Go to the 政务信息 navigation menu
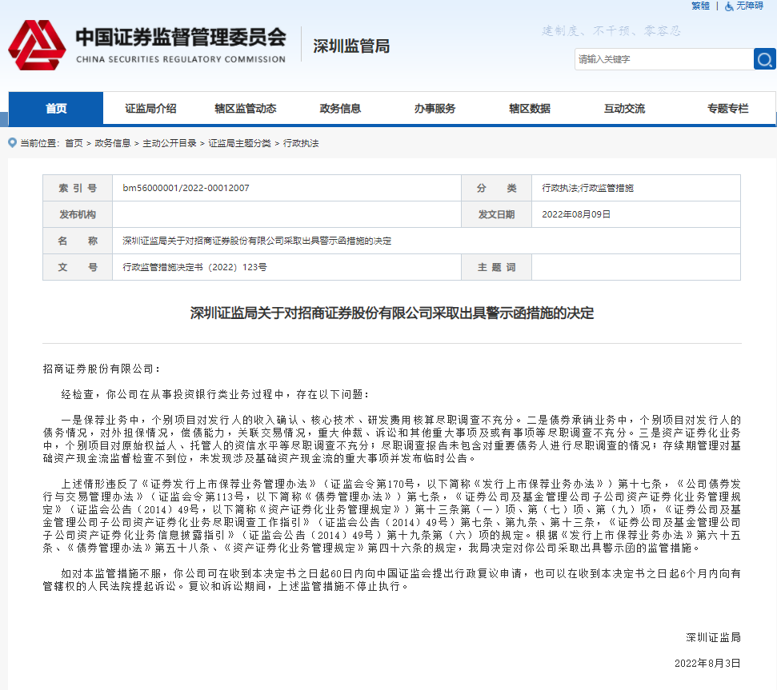Viewport: 777px width, 690px height. 340,109
